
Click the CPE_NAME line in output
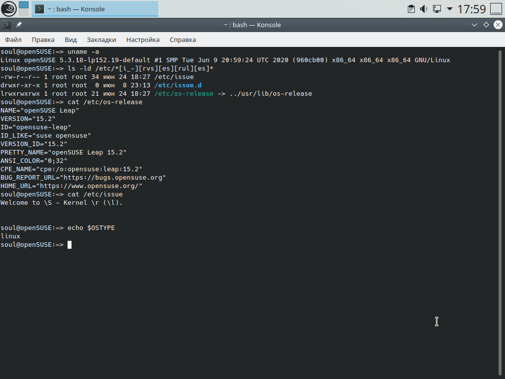click(71, 169)
